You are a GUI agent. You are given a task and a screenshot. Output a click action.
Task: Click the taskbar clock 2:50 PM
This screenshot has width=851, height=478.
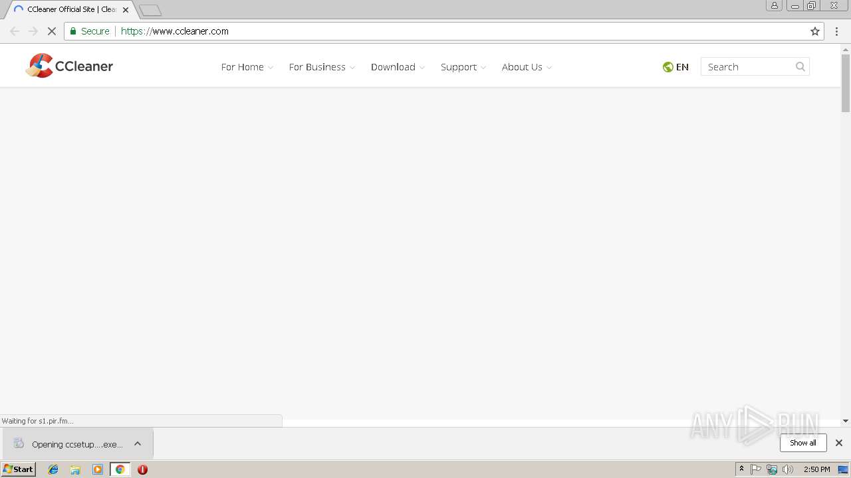[x=816, y=469]
